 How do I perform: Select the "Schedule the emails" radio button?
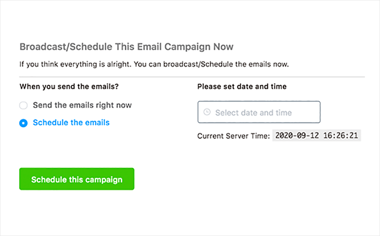pos(23,123)
